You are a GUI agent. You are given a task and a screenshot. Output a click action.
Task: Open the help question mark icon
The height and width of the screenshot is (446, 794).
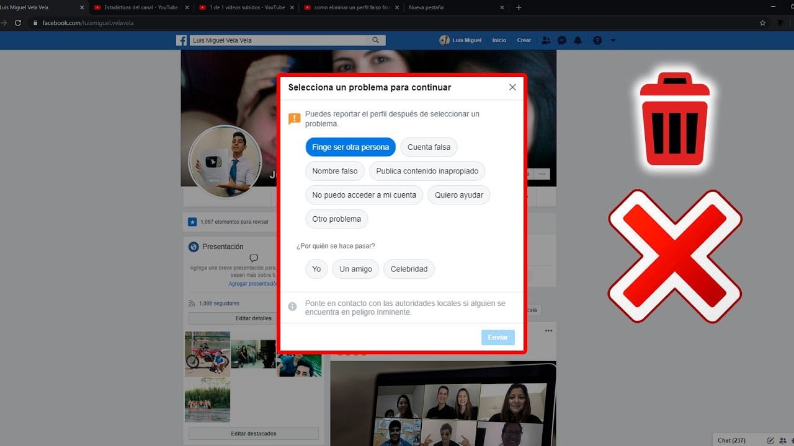pyautogui.click(x=597, y=40)
